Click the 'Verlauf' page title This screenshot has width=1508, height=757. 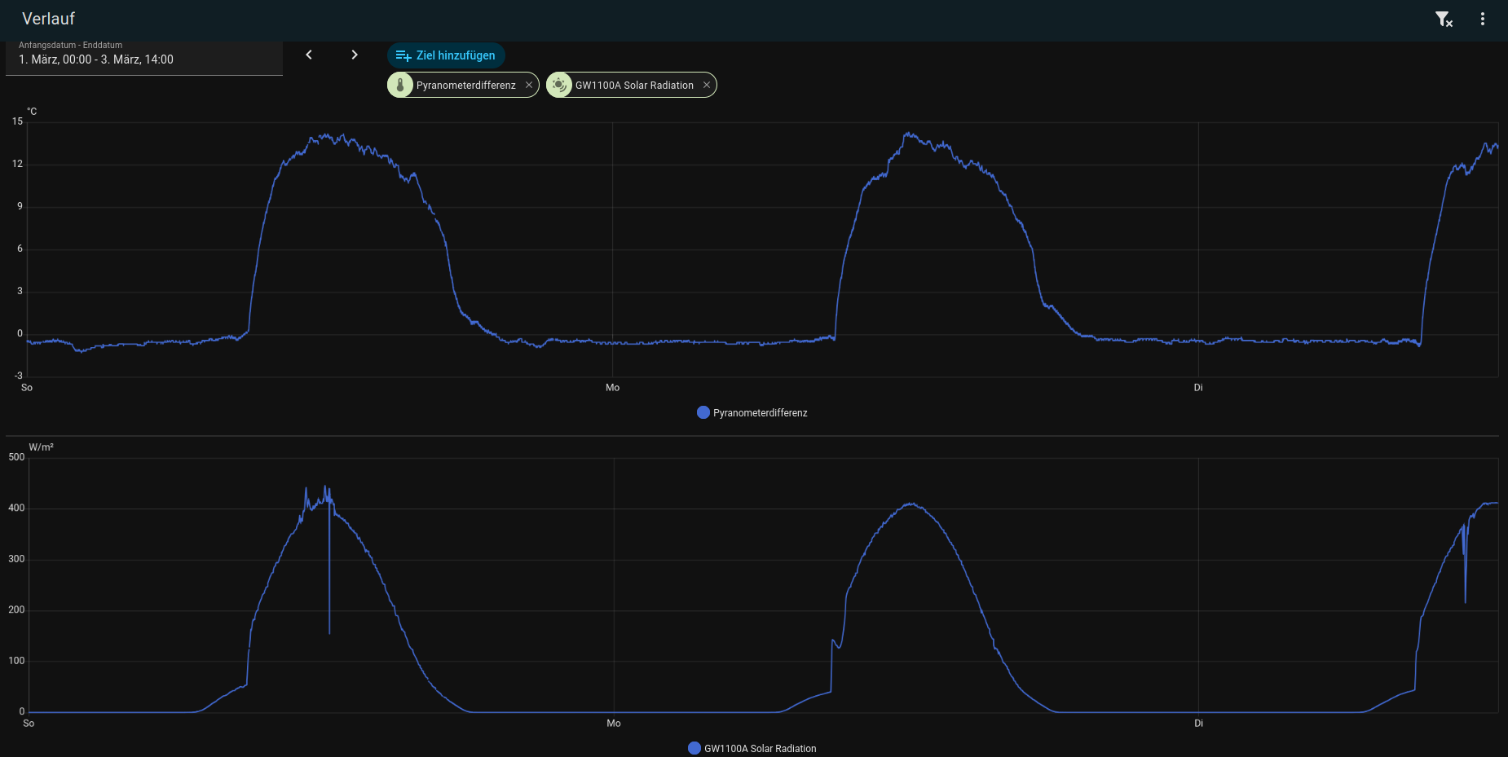(48, 19)
